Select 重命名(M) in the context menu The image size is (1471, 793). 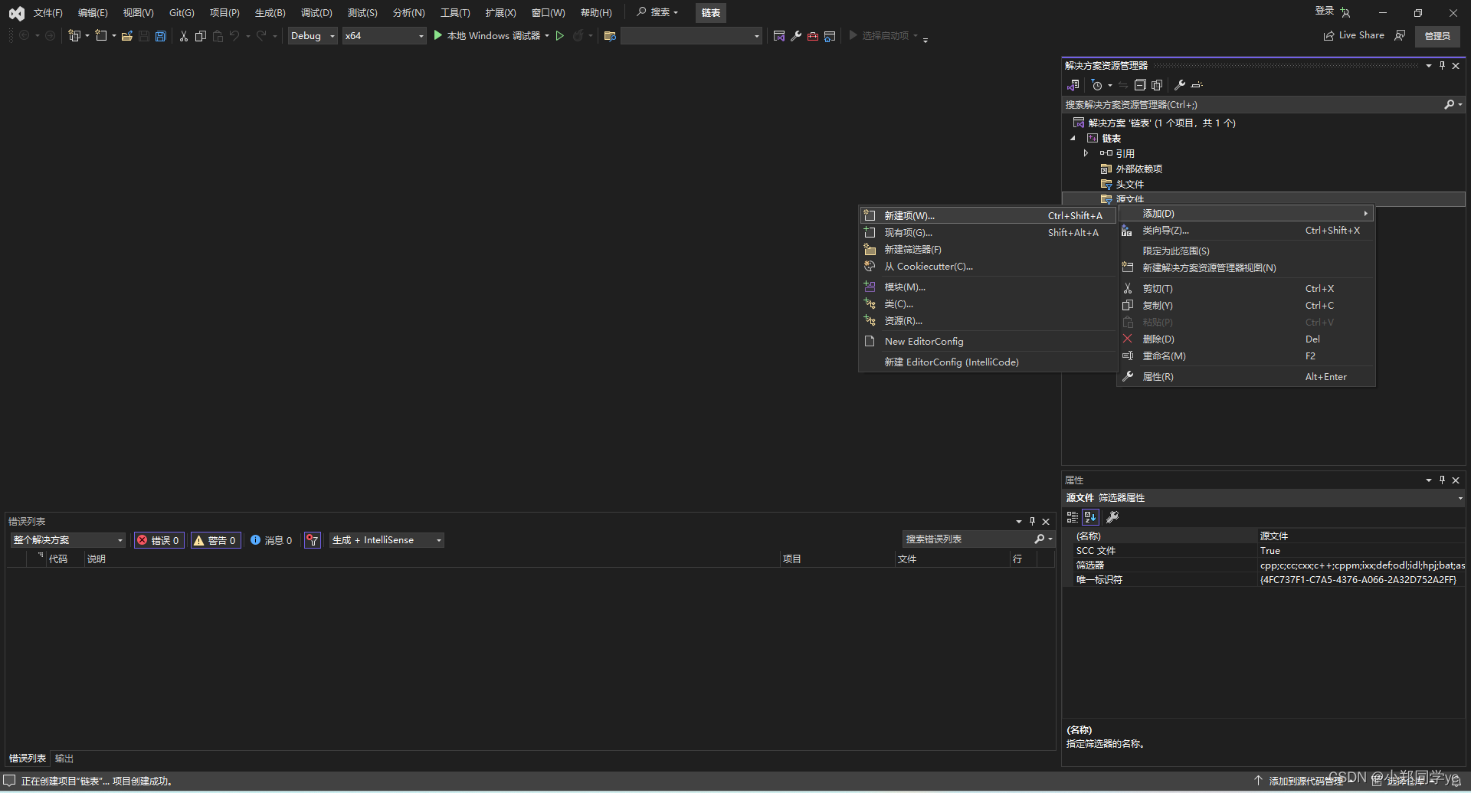point(1164,356)
